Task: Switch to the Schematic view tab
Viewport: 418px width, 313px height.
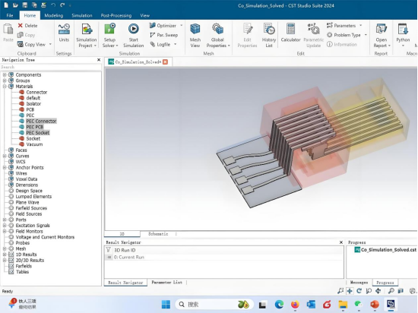Action: click(x=158, y=234)
